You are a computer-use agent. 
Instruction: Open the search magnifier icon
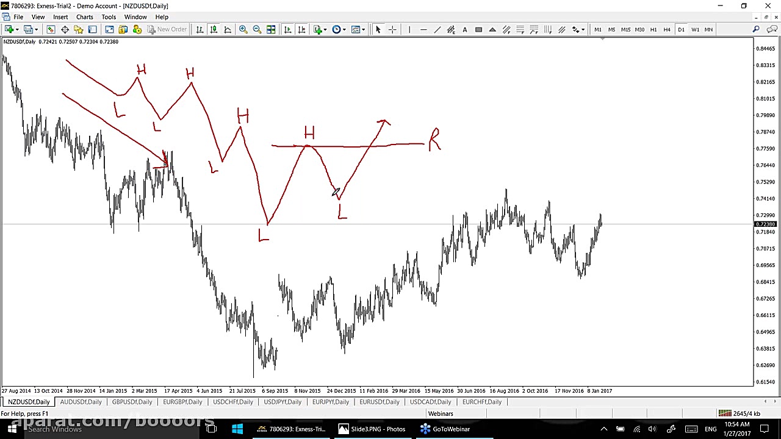[756, 29]
